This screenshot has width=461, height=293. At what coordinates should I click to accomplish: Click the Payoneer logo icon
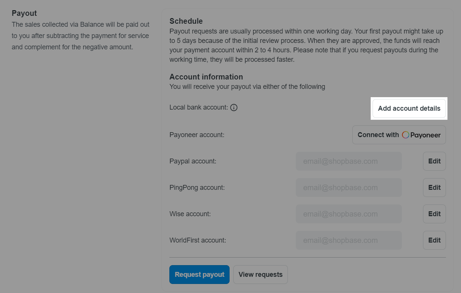(x=405, y=135)
